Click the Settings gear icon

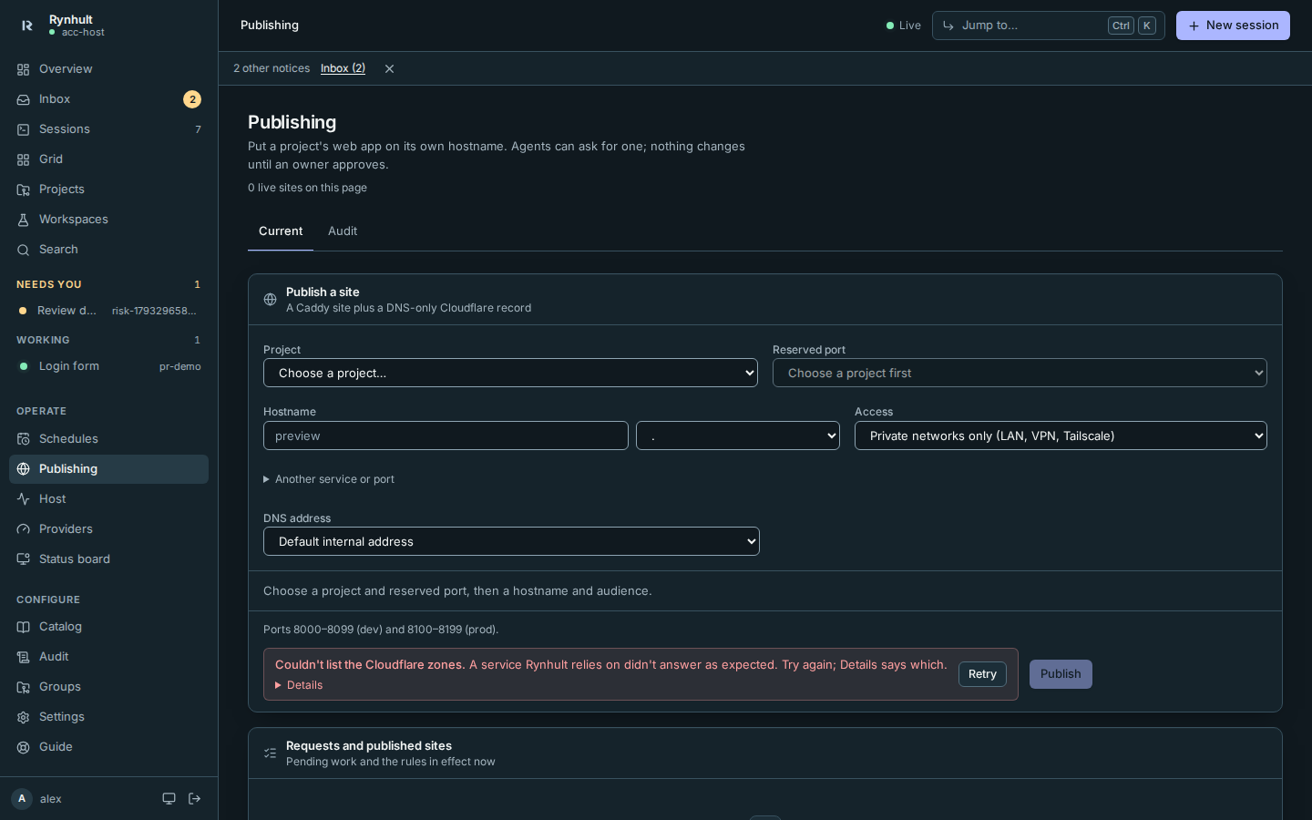click(24, 717)
